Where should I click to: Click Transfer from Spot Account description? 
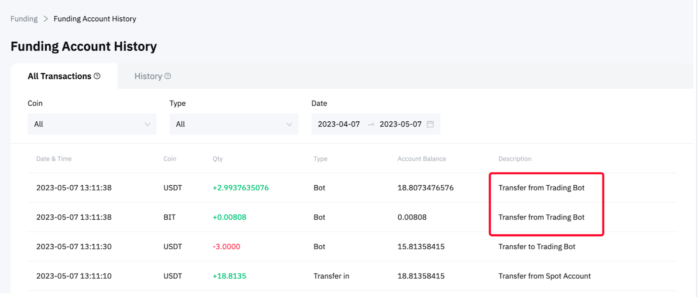[544, 276]
